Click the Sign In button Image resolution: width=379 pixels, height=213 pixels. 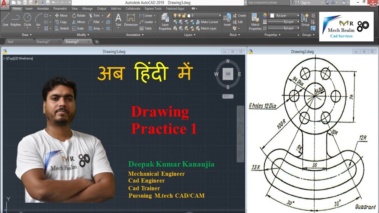click(x=303, y=2)
